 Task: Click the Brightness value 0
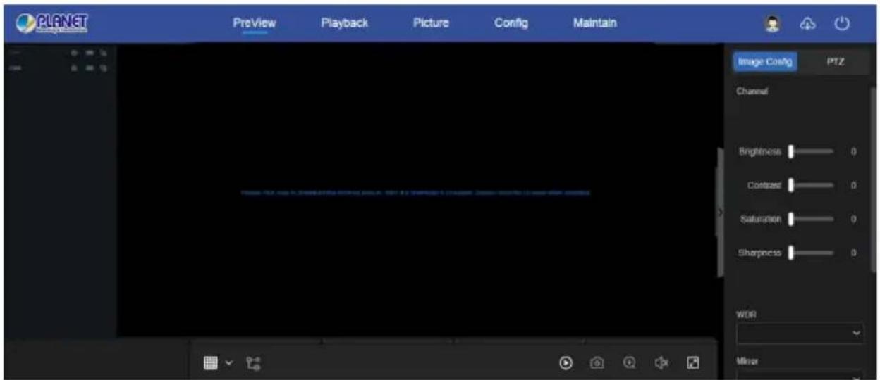pos(853,151)
